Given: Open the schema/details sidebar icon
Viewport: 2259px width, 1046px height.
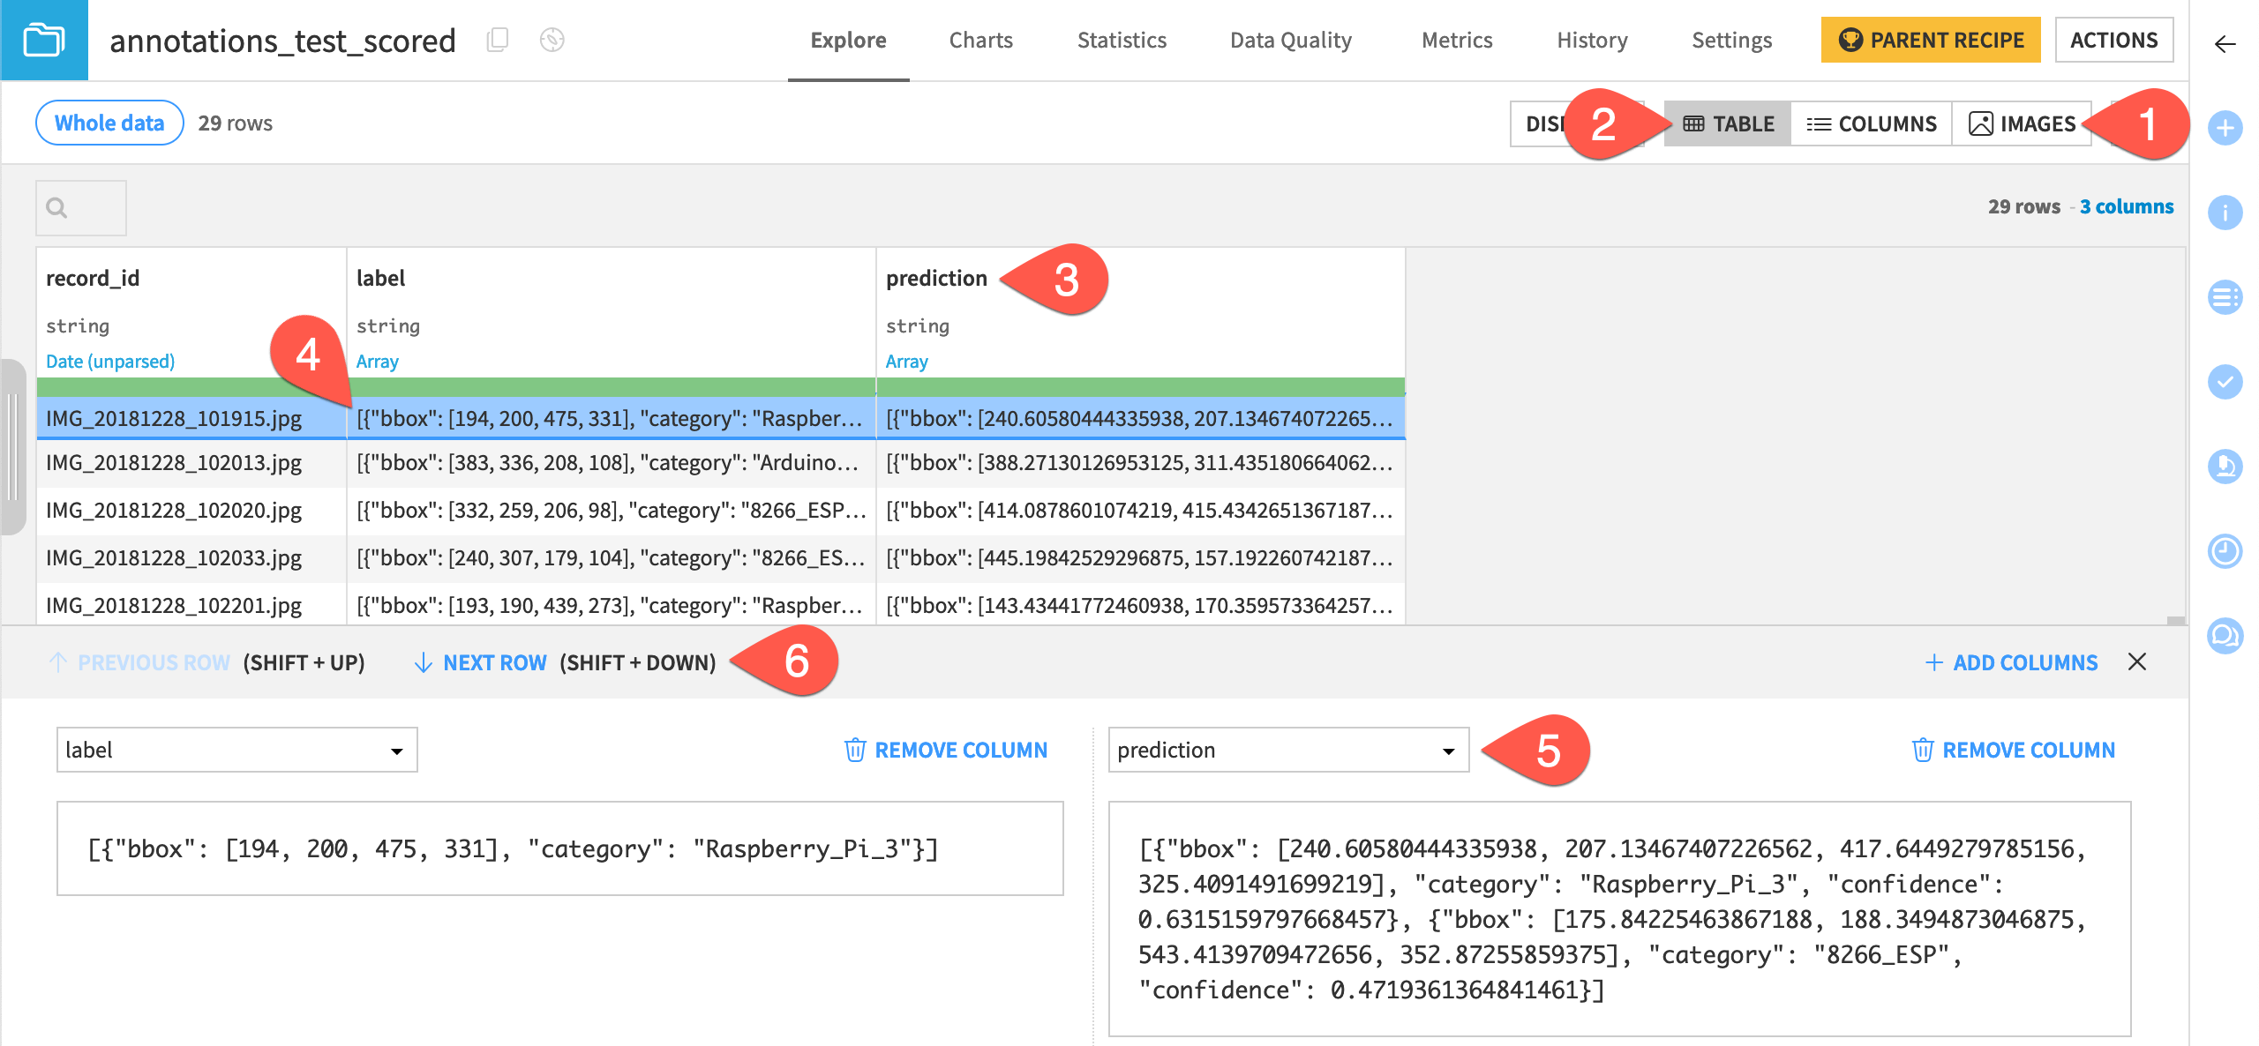Looking at the screenshot, I should click(2224, 297).
